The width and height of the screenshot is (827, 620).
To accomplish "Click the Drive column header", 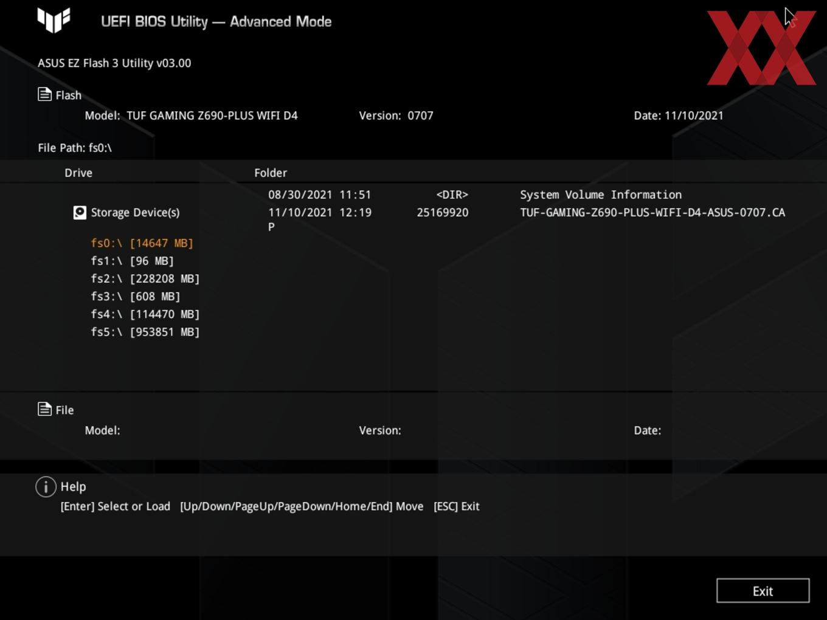I will pos(78,173).
